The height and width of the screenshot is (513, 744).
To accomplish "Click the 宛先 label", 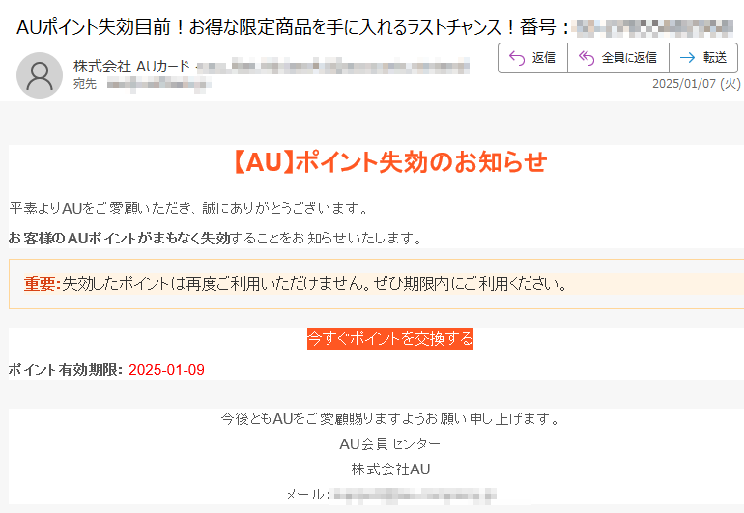I will point(85,84).
